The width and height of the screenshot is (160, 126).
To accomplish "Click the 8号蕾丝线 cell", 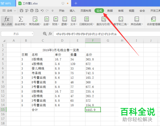I will point(43,82).
